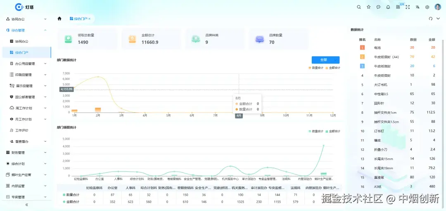Click the 领取总数量 card icon
The width and height of the screenshot is (446, 211).
pyautogui.click(x=68, y=39)
